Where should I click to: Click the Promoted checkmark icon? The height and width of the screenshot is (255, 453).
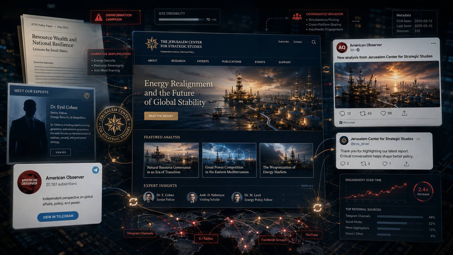tap(341, 122)
